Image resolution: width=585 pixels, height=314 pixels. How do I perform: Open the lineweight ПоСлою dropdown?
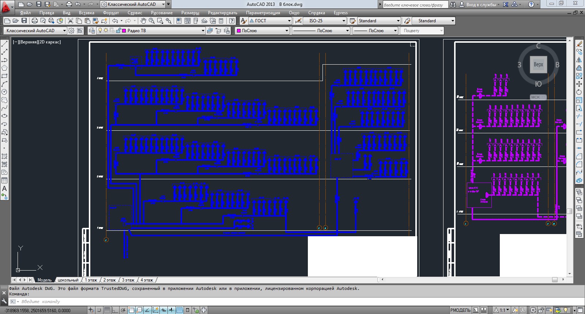click(x=375, y=31)
